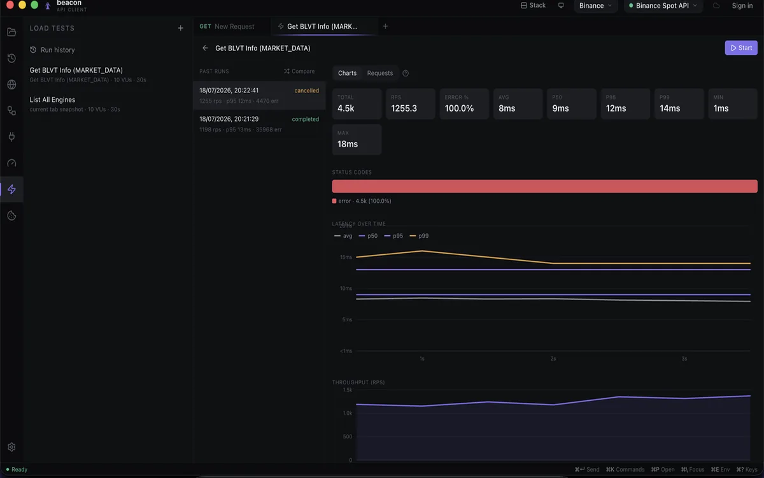Add a new load test with plus icon
Screen dimensions: 764x478
point(181,28)
